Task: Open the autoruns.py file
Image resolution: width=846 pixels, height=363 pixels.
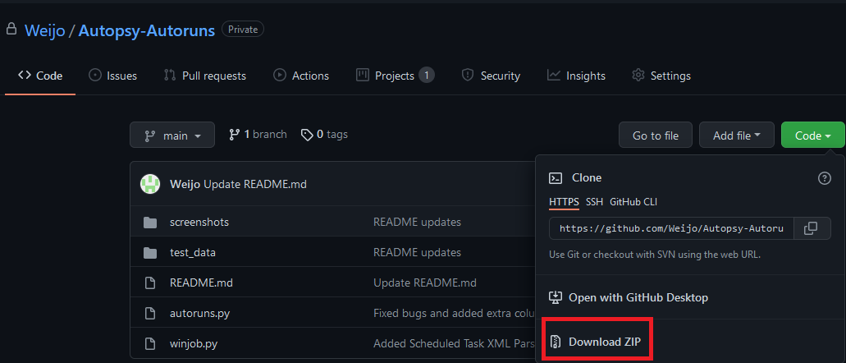Action: [199, 313]
